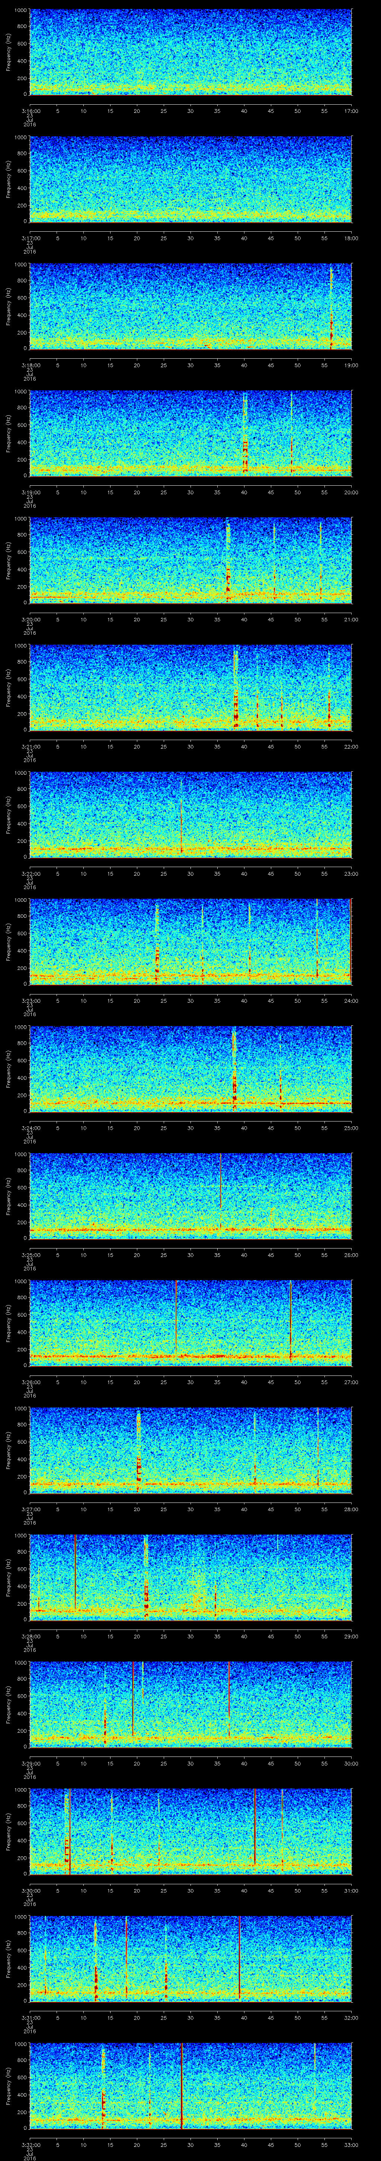
Task: Open the spectrogram panel starting at 3:18:00
Action: click(191, 306)
